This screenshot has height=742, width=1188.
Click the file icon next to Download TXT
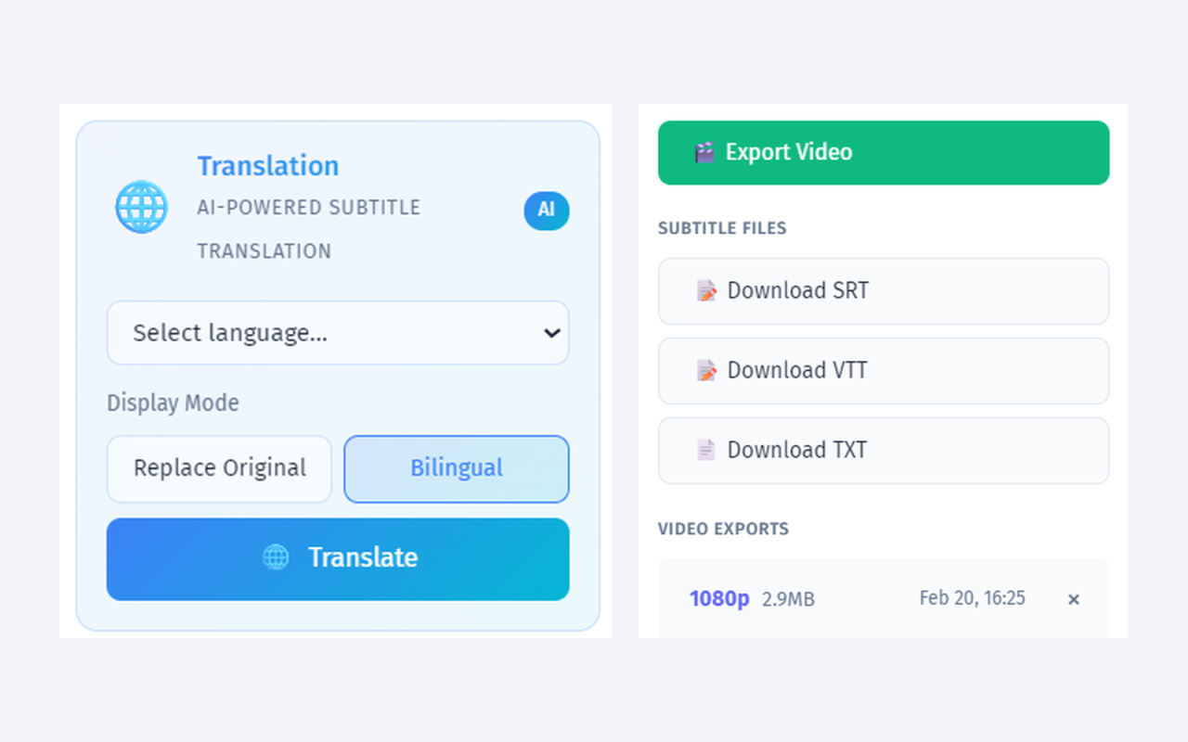click(x=706, y=450)
